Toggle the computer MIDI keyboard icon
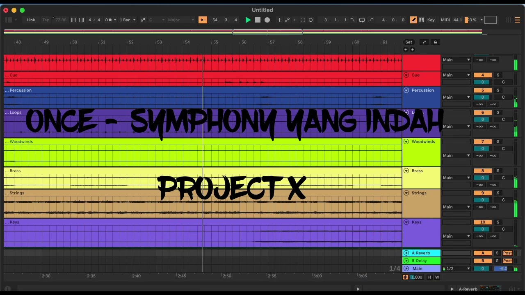 422,20
